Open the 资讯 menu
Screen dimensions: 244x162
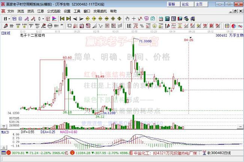click(x=30, y=11)
